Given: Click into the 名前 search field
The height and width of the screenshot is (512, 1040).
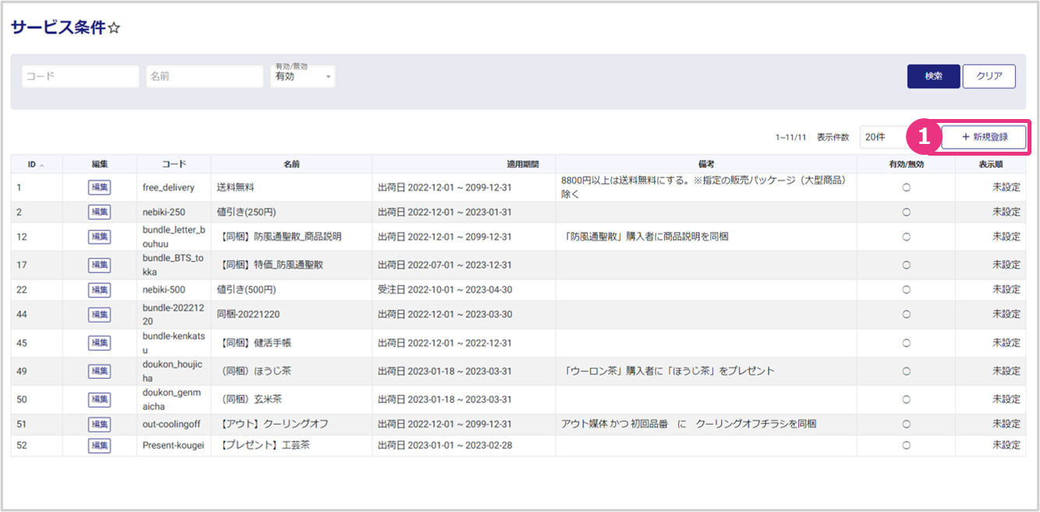Looking at the screenshot, I should 204,76.
